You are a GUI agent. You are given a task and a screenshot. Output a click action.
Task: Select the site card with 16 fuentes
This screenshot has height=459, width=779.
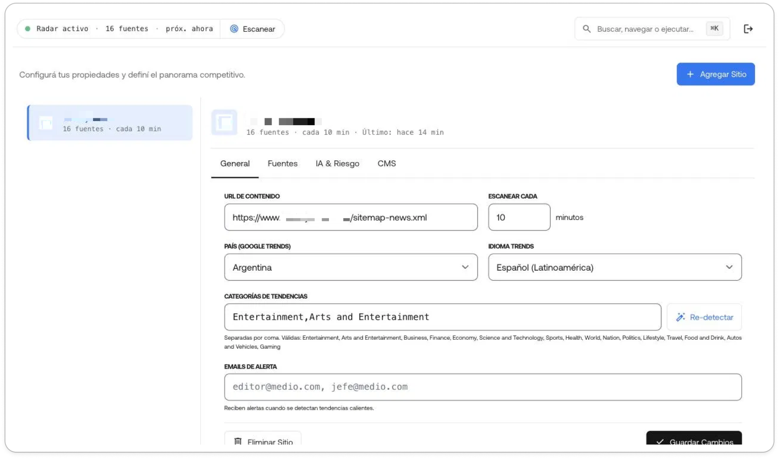[x=110, y=123]
